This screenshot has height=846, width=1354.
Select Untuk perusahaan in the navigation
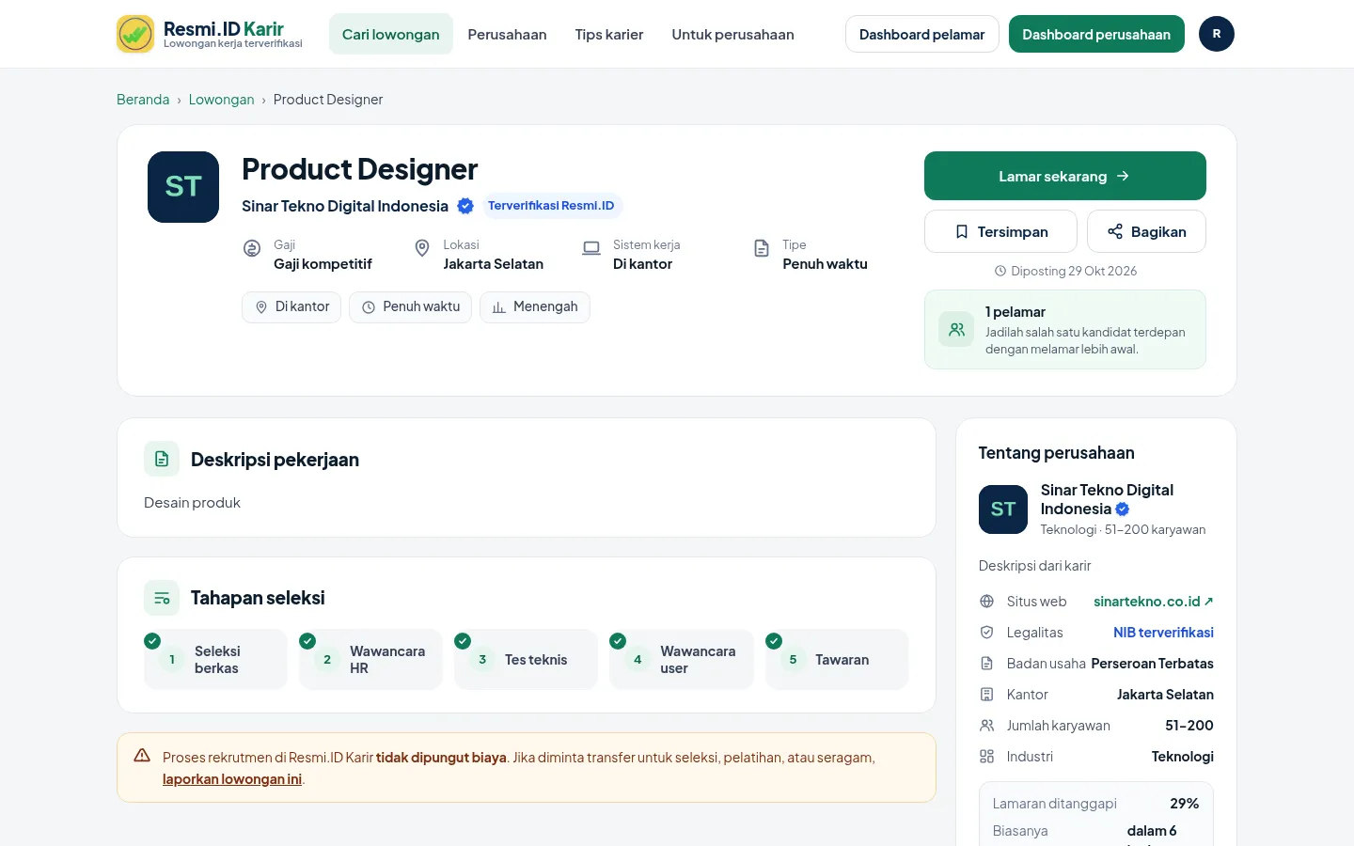(732, 34)
